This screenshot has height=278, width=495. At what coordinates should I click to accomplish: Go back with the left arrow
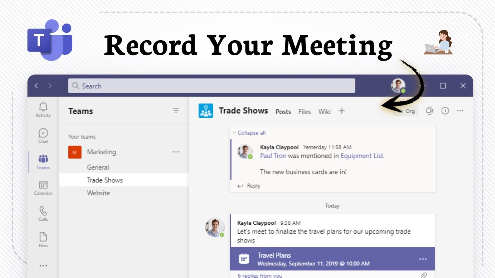36,86
